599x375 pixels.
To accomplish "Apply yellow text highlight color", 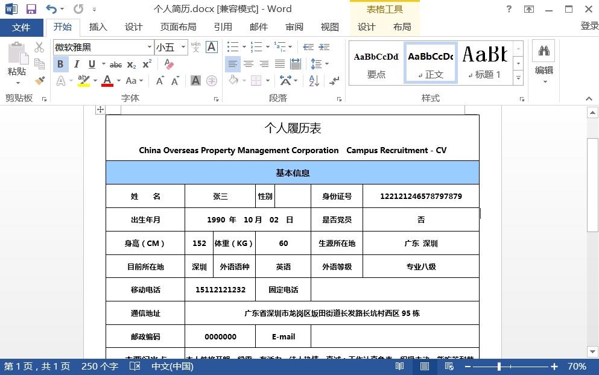I will (83, 80).
